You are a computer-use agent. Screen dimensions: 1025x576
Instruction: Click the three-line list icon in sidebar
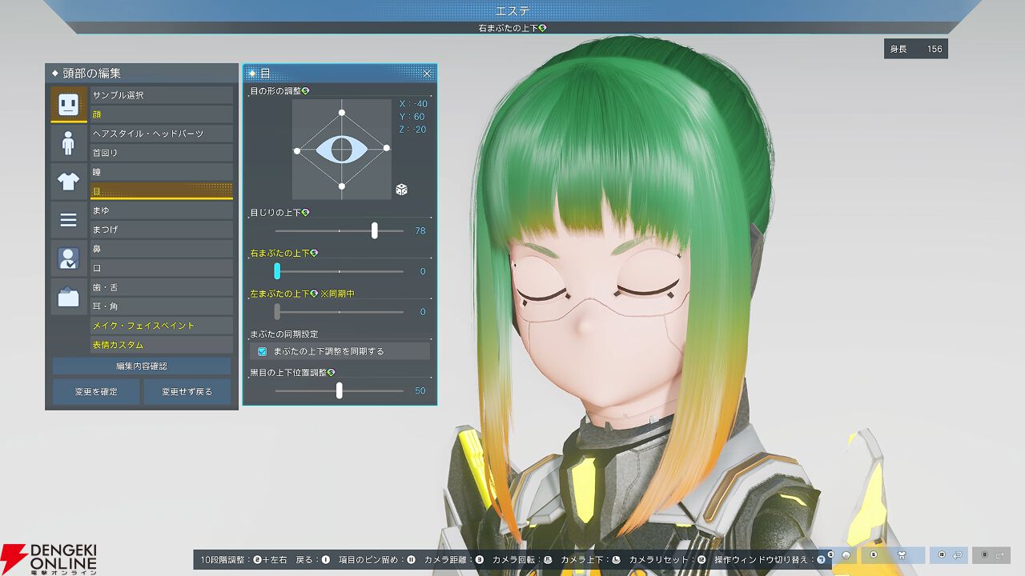[x=69, y=220]
